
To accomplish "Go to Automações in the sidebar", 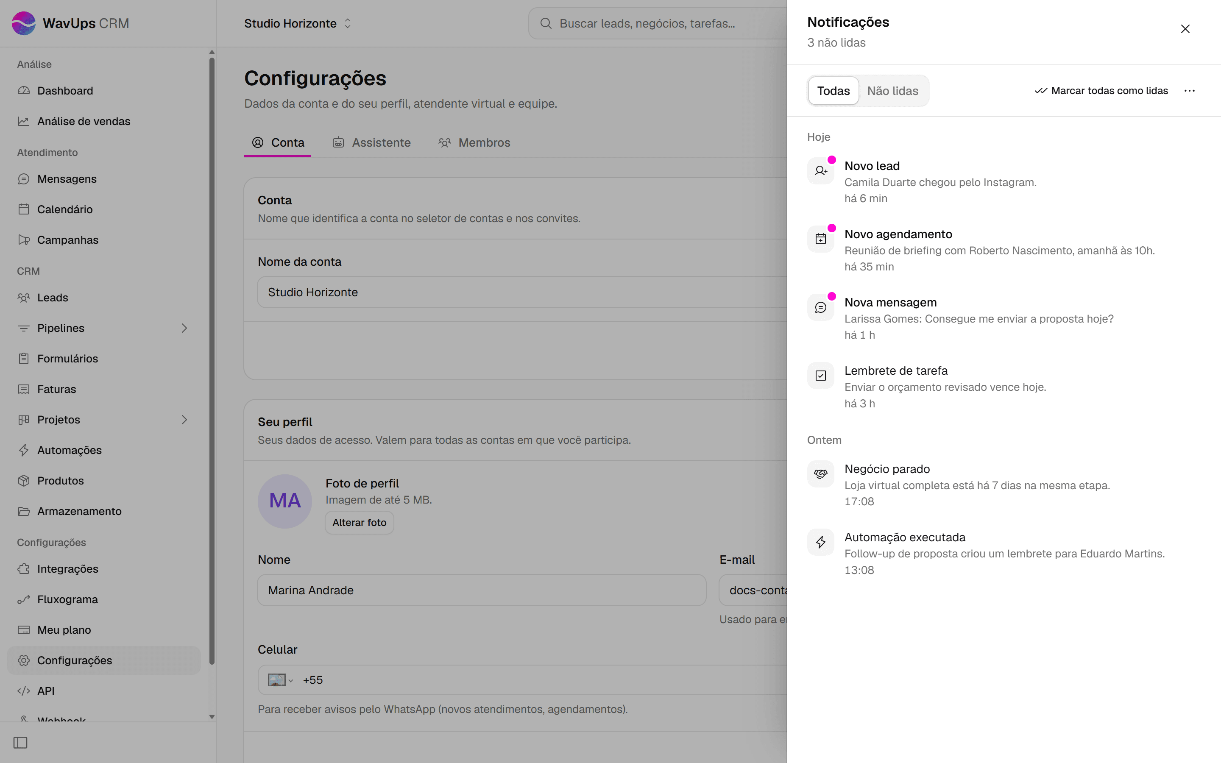I will point(104,450).
